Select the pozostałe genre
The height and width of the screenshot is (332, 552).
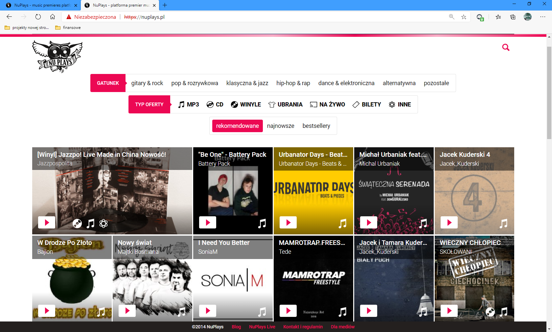click(x=436, y=83)
